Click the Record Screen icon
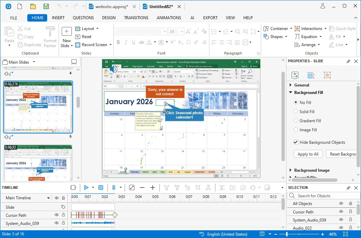 (x=78, y=45)
